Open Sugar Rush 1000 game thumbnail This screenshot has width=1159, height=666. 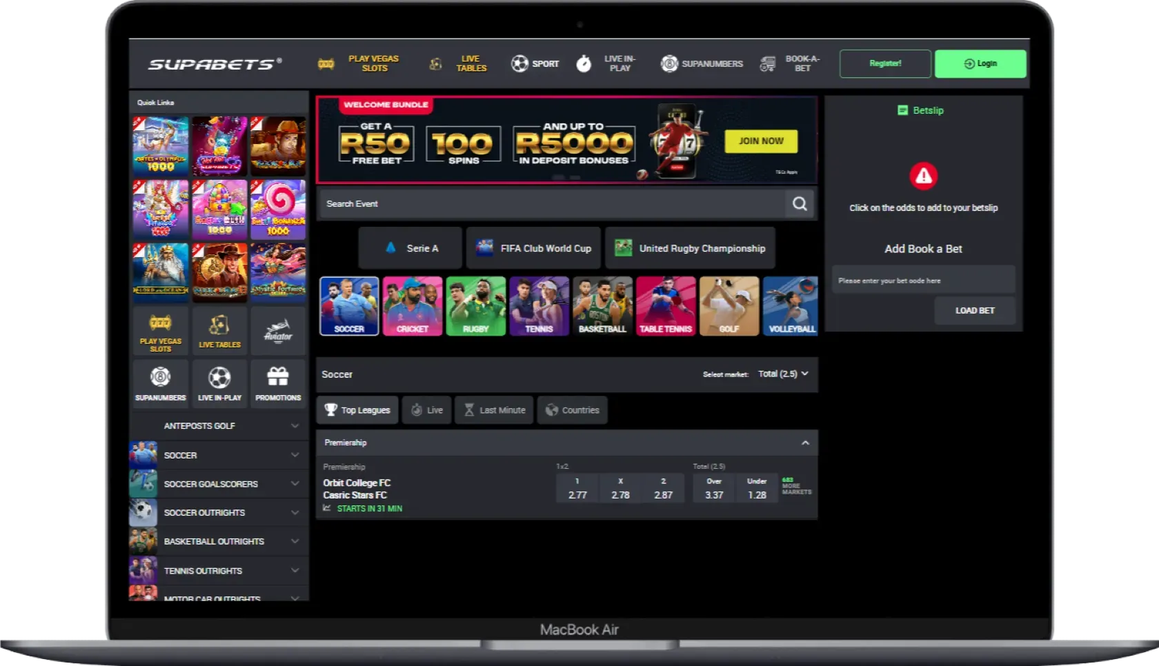(219, 209)
